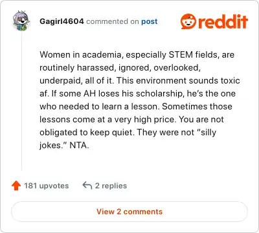Click the "scholarship" word in the comment

click(159, 93)
